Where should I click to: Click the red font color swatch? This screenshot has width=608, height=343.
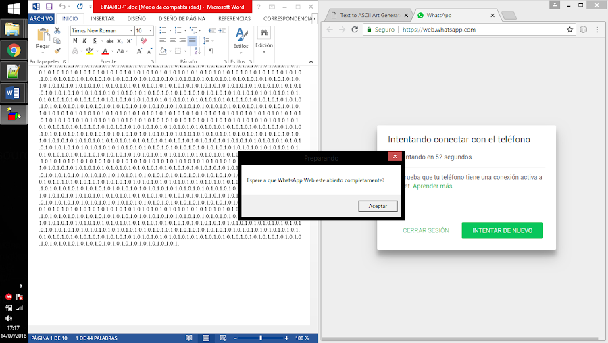(x=105, y=51)
